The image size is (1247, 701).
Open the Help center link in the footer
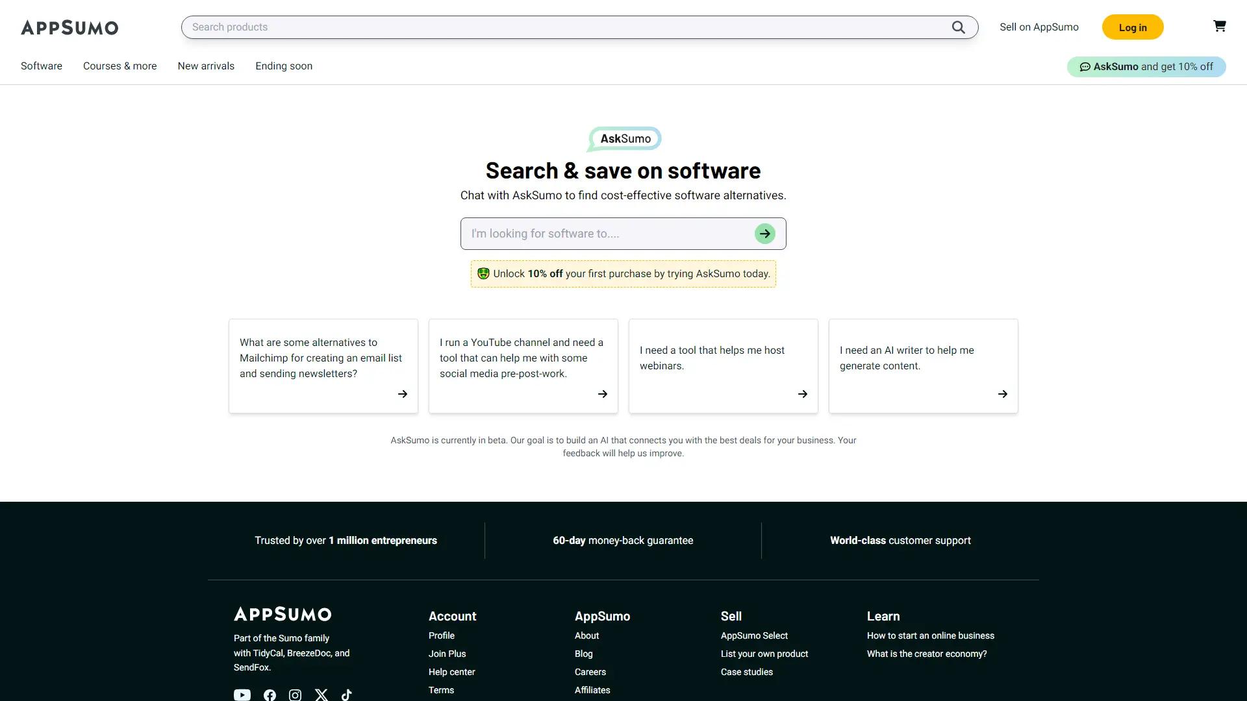coord(451,672)
